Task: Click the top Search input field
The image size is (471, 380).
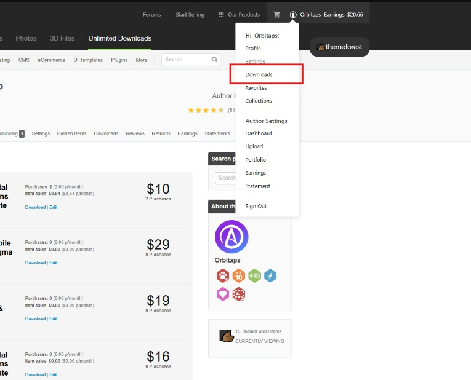Action: pos(186,60)
